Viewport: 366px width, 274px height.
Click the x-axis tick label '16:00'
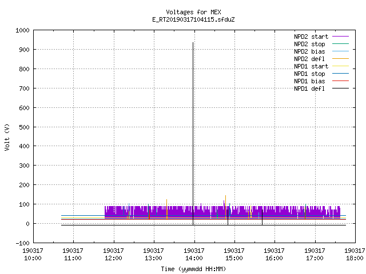tap(274, 258)
